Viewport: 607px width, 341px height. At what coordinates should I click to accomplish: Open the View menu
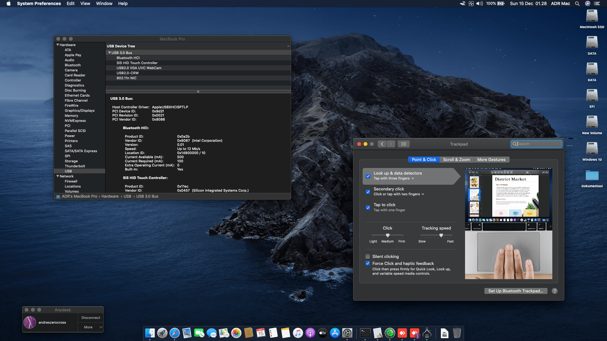85,3
